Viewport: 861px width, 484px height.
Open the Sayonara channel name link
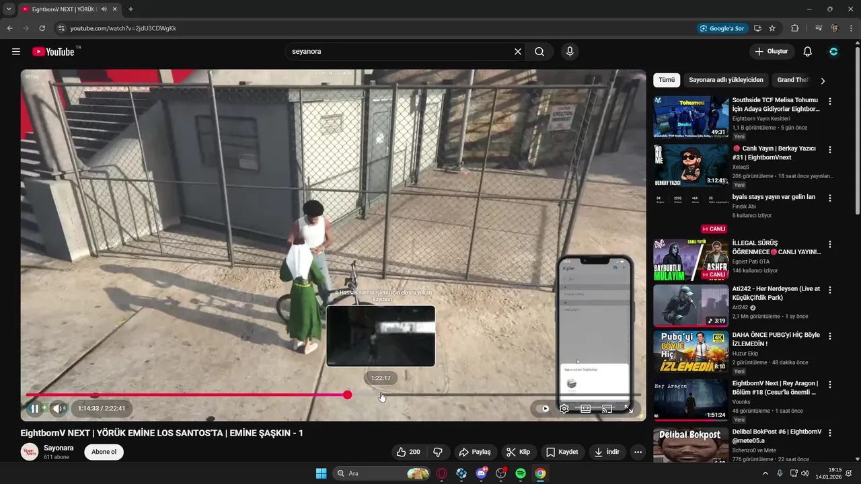59,448
